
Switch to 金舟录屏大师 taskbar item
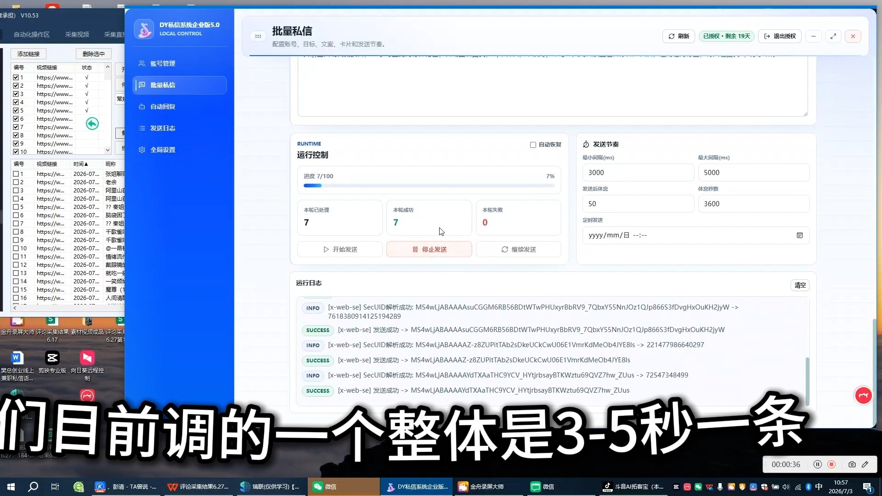pyautogui.click(x=487, y=487)
